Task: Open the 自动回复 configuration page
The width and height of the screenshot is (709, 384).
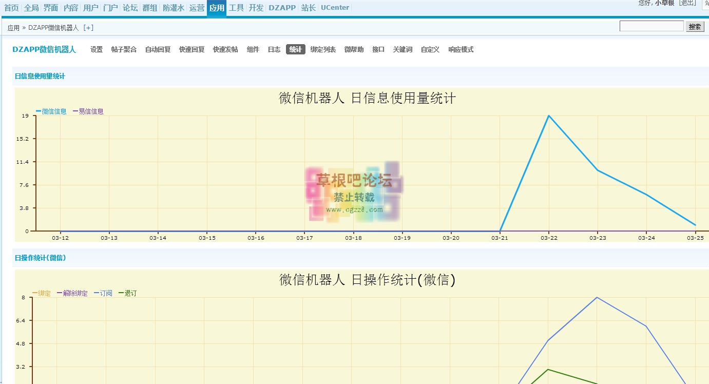Action: point(158,49)
